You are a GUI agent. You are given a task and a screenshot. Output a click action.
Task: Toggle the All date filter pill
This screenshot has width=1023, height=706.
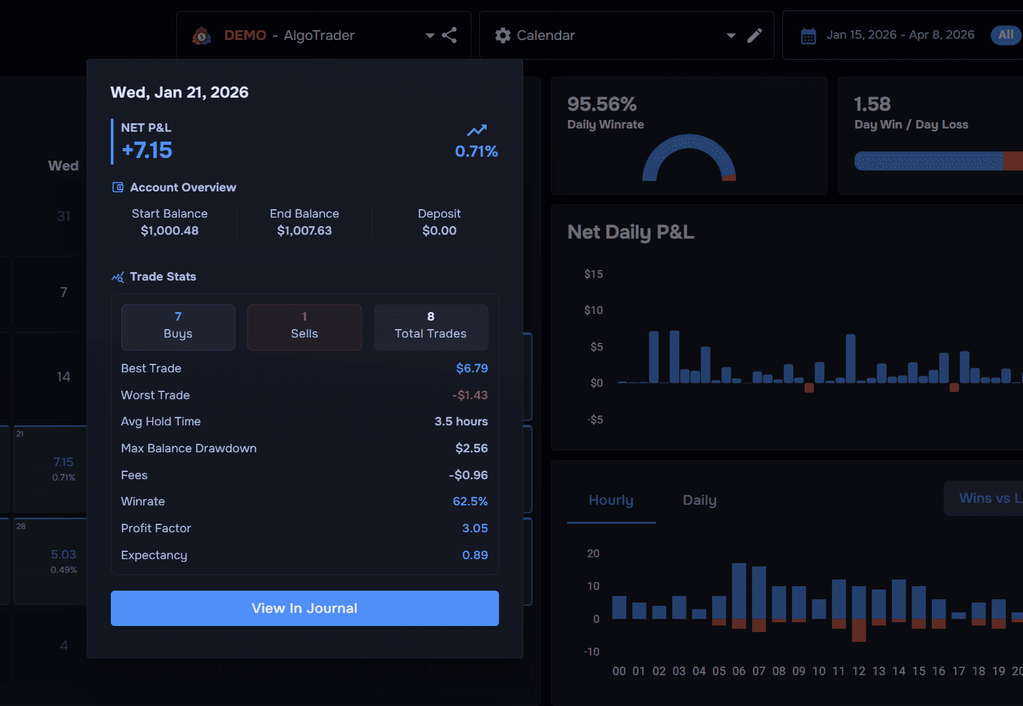[x=1005, y=35]
